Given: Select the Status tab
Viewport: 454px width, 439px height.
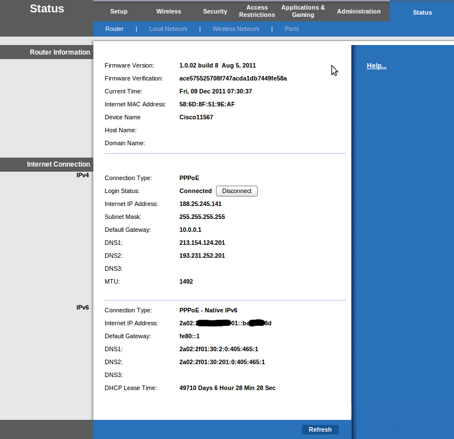Looking at the screenshot, I should coord(422,12).
